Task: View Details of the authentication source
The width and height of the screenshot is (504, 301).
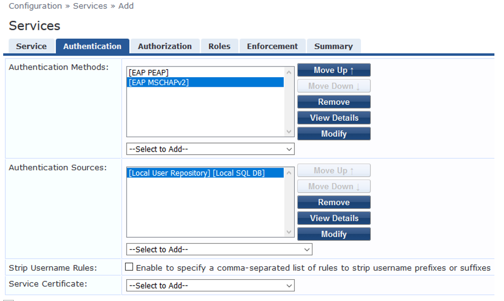Action: 334,219
